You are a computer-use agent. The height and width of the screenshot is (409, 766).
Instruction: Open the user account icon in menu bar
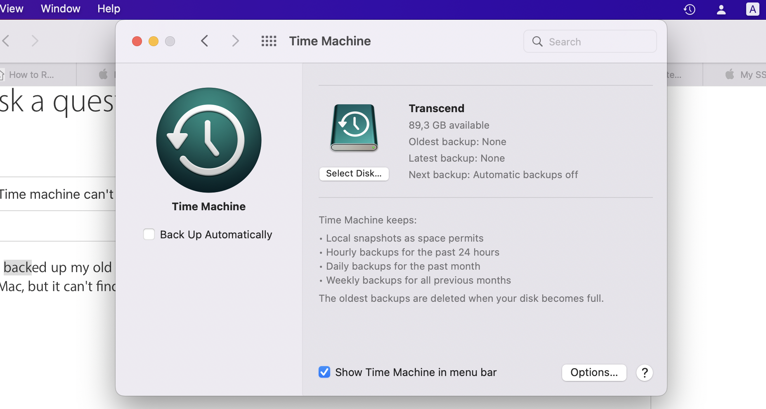coord(721,9)
